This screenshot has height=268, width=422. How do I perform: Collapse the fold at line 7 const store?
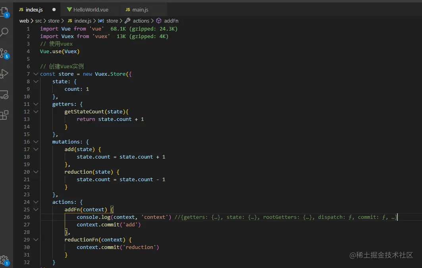tap(35, 74)
